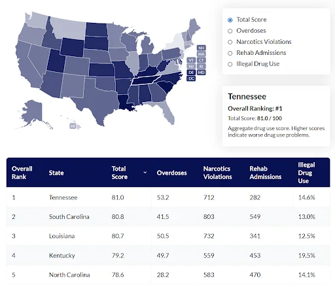Sort table by Narcotics Violations header
The image size is (335, 287).
tap(218, 173)
